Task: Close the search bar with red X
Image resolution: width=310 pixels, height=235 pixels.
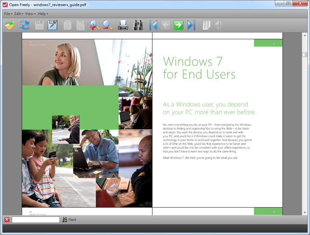Action: (x=7, y=220)
